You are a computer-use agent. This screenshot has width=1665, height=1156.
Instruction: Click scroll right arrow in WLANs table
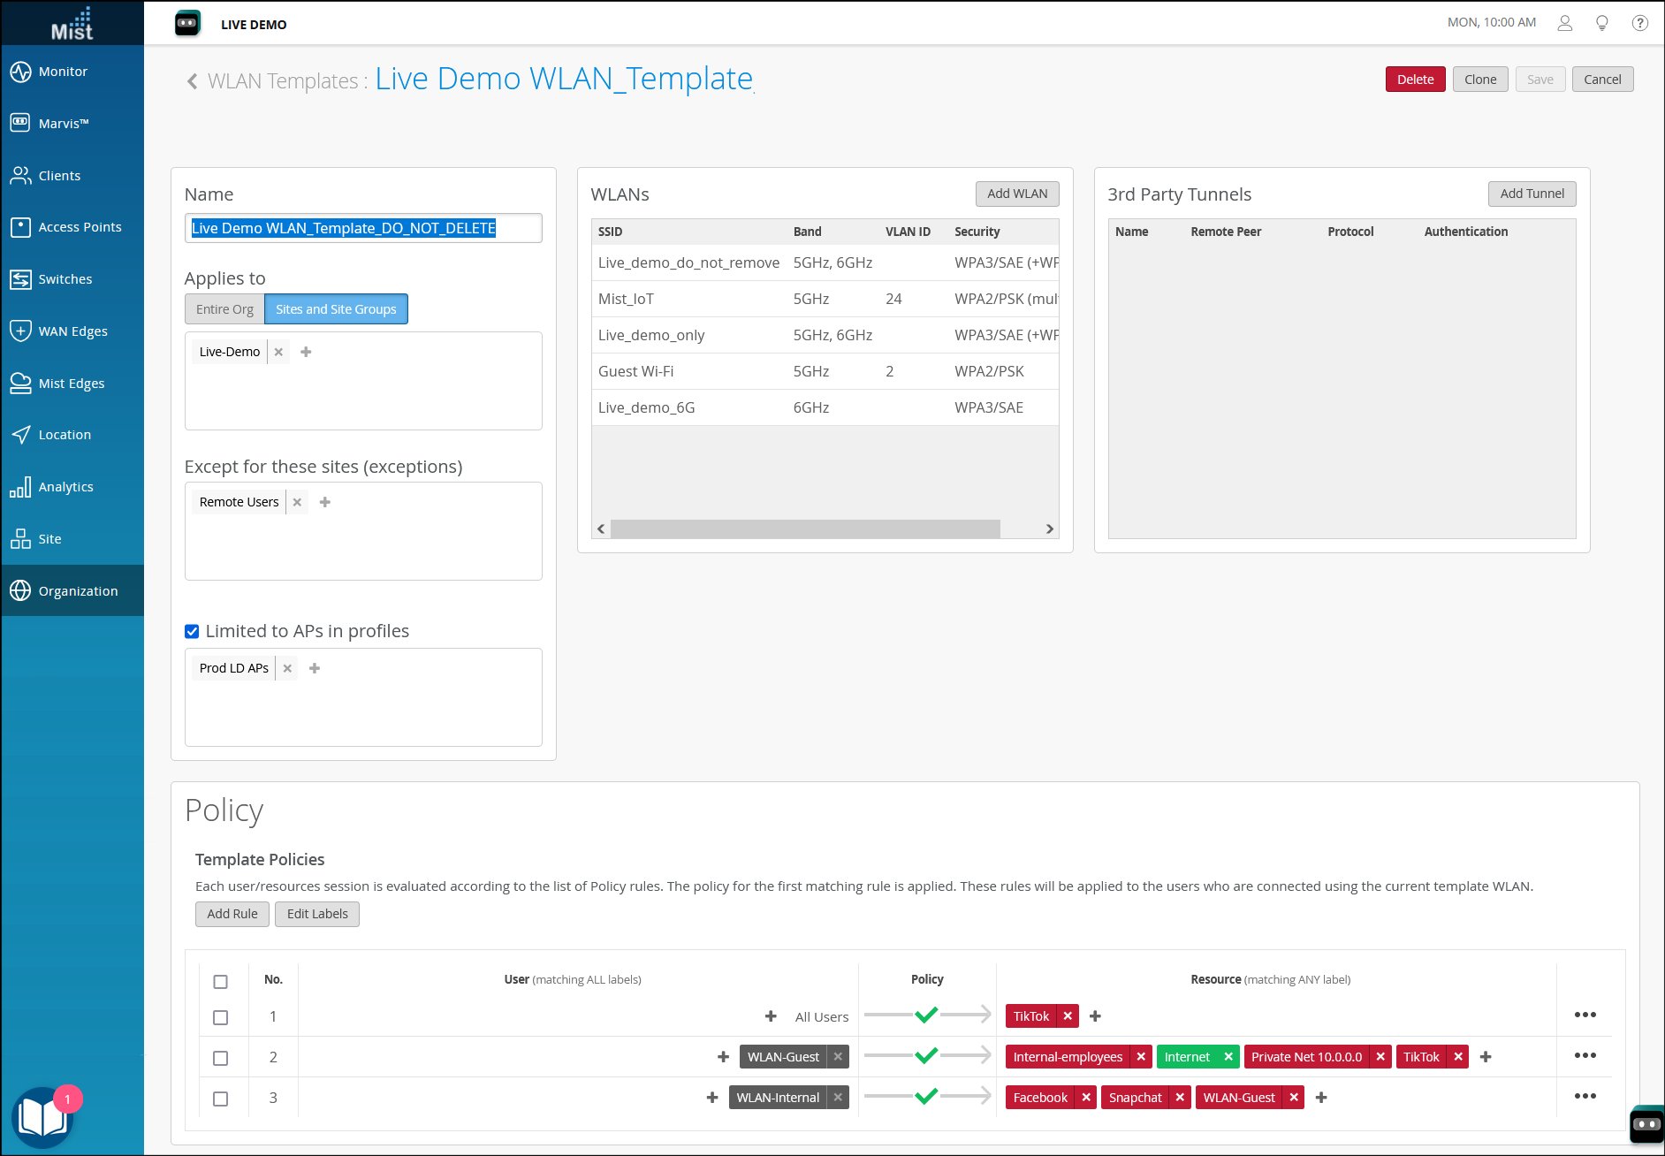coord(1049,529)
